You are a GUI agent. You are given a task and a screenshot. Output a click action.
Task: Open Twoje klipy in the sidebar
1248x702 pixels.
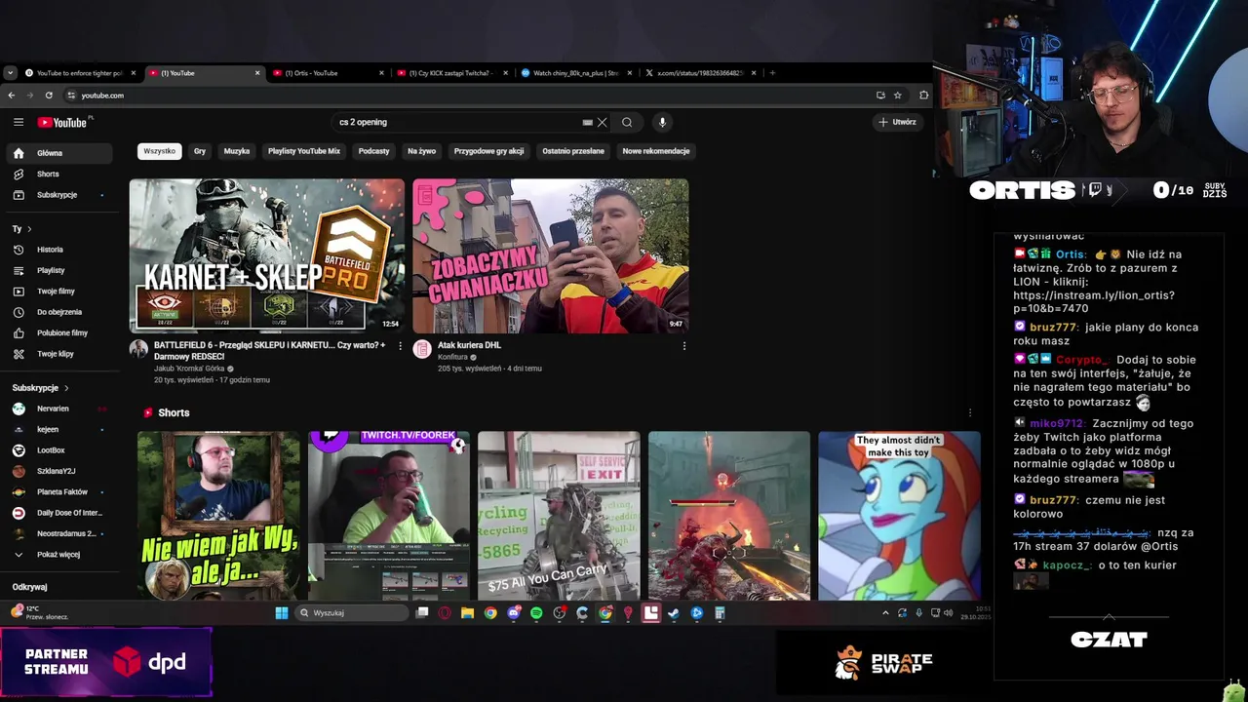coord(58,354)
